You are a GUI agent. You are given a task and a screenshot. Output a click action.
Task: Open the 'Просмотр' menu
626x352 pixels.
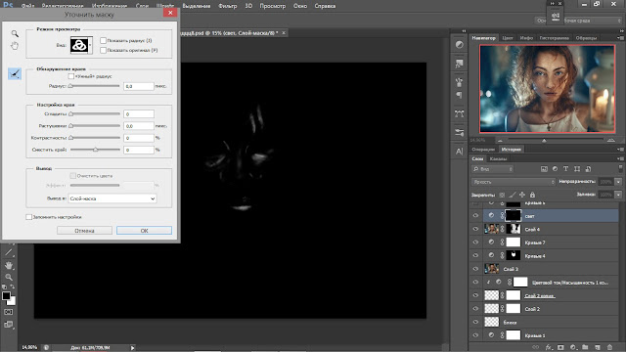273,6
